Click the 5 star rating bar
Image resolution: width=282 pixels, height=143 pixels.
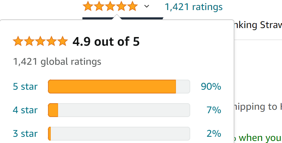(x=119, y=87)
